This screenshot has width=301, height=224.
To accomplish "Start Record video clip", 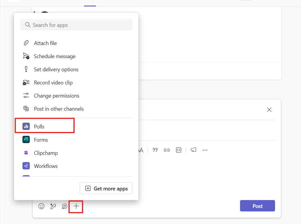I will [x=53, y=83].
